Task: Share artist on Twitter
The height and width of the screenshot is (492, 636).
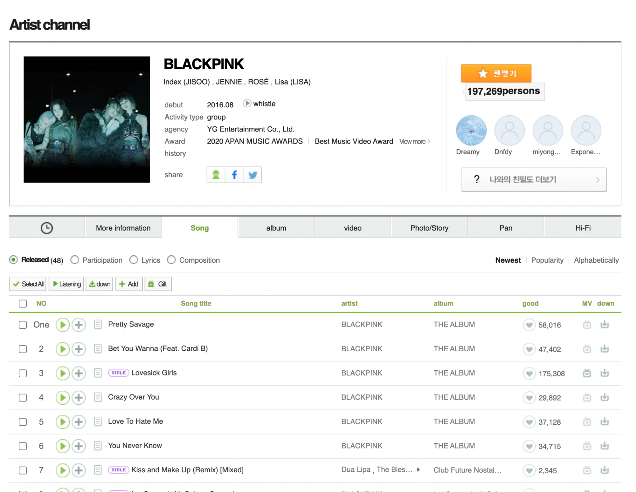Action: (253, 175)
